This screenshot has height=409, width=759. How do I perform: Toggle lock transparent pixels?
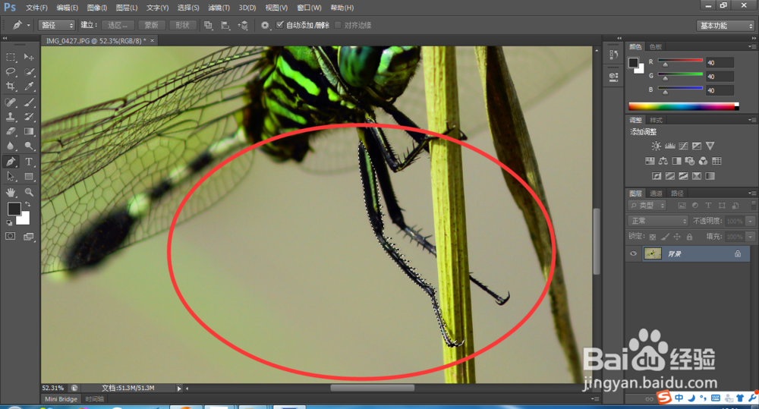pyautogui.click(x=653, y=237)
